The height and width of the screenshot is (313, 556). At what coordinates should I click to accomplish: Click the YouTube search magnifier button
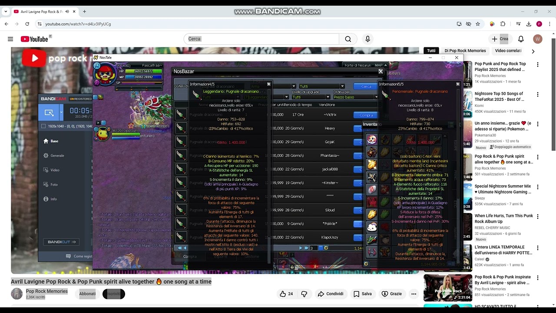coord(348,39)
